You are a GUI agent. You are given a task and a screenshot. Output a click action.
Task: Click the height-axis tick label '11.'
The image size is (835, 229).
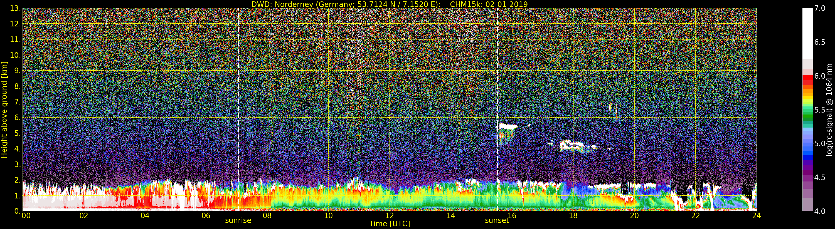tap(15, 39)
